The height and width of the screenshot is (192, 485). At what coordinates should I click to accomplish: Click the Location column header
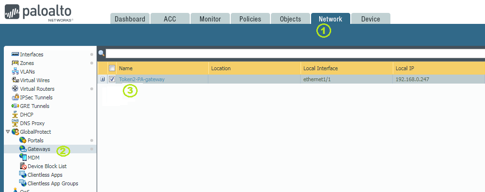[x=255, y=68]
